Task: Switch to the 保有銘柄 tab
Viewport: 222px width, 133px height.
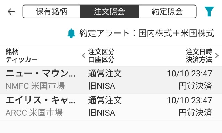Action: (x=51, y=11)
